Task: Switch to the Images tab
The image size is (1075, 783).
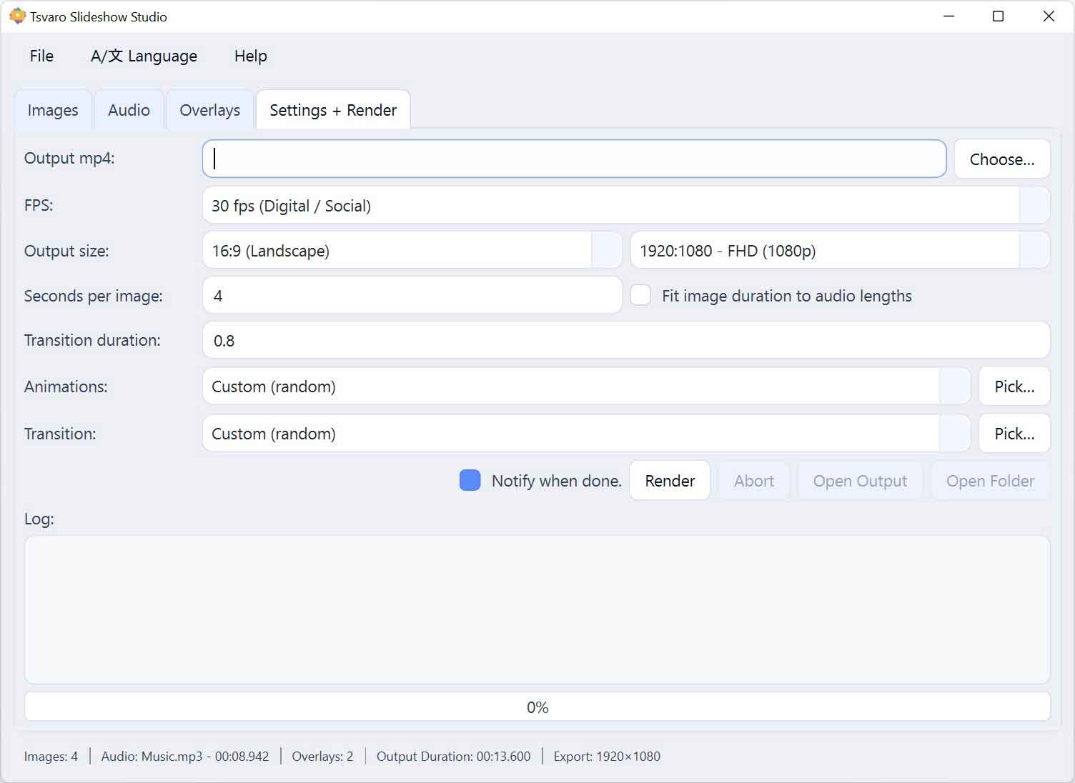Action: [x=53, y=110]
